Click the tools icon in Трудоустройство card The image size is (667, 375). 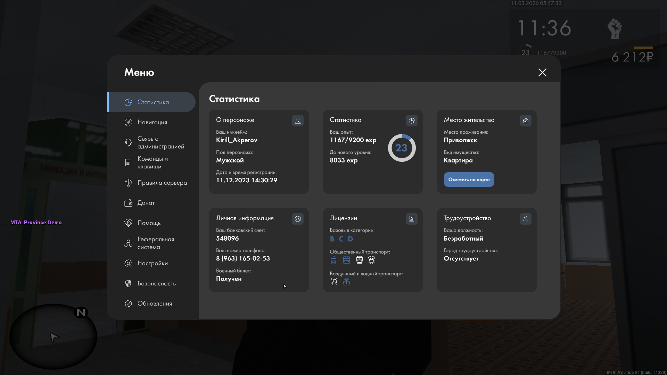(526, 219)
